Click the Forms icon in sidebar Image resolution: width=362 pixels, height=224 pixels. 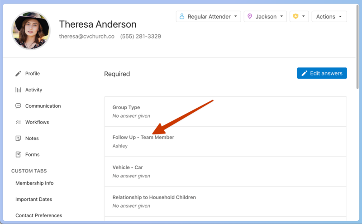pos(18,154)
